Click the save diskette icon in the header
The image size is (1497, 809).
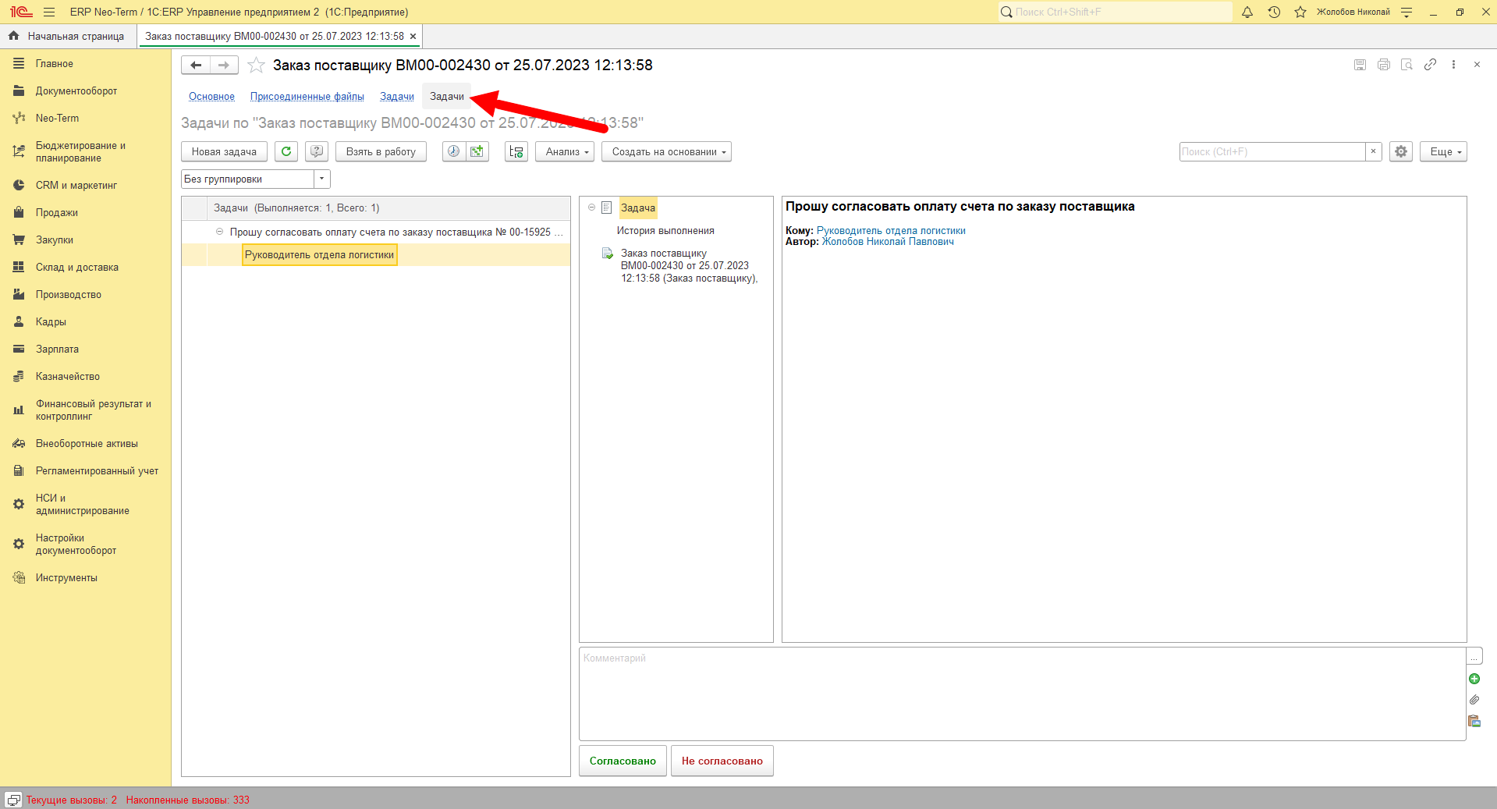coord(1360,65)
